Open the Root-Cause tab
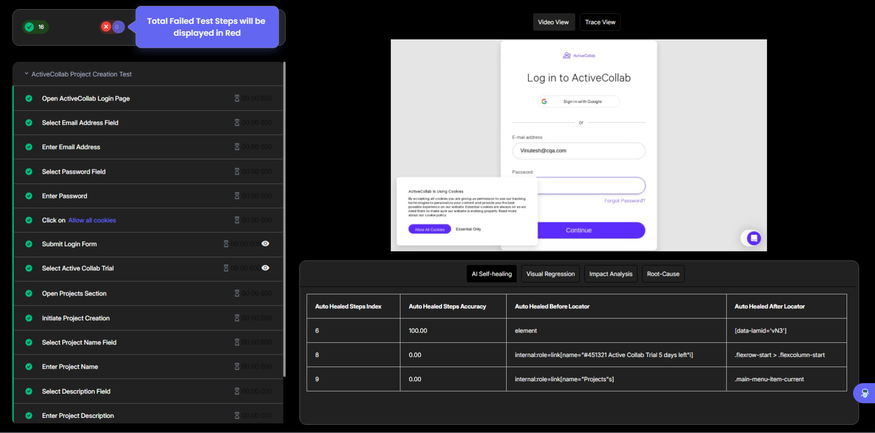875x433 pixels. (662, 274)
